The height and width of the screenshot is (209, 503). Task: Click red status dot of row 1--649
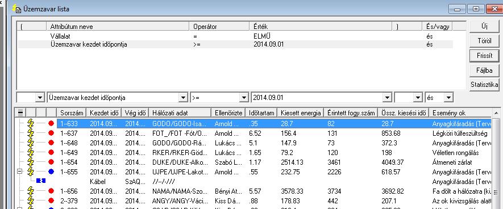[x=51, y=152]
